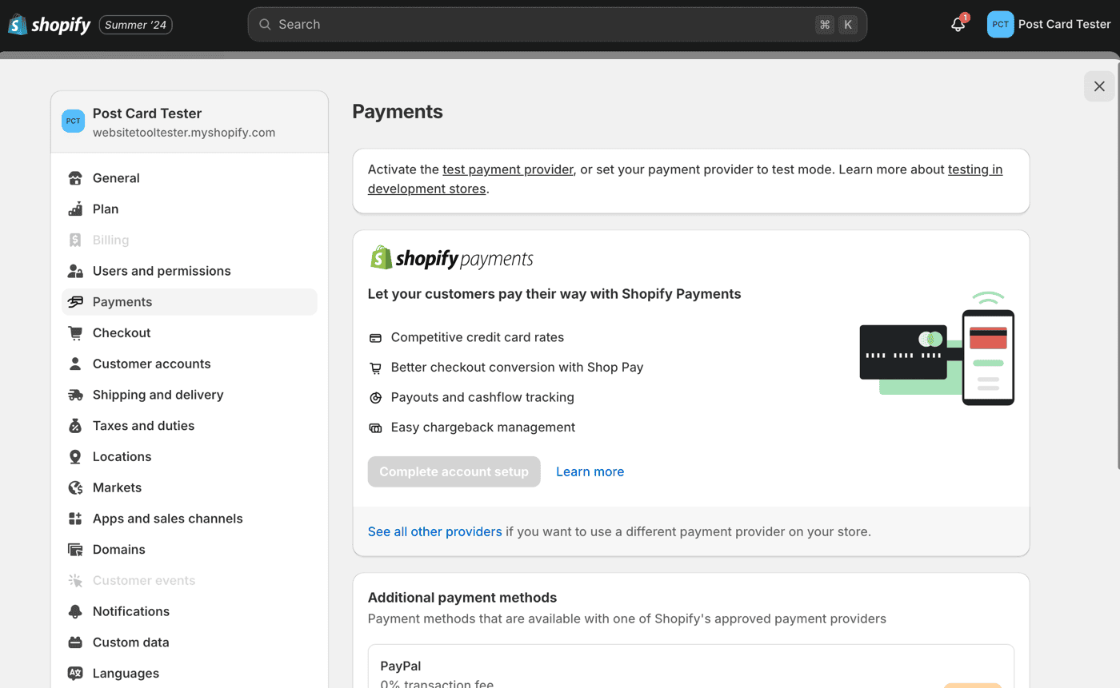Click the Payouts and cashflow tracking icon
Image resolution: width=1120 pixels, height=688 pixels.
tap(375, 398)
